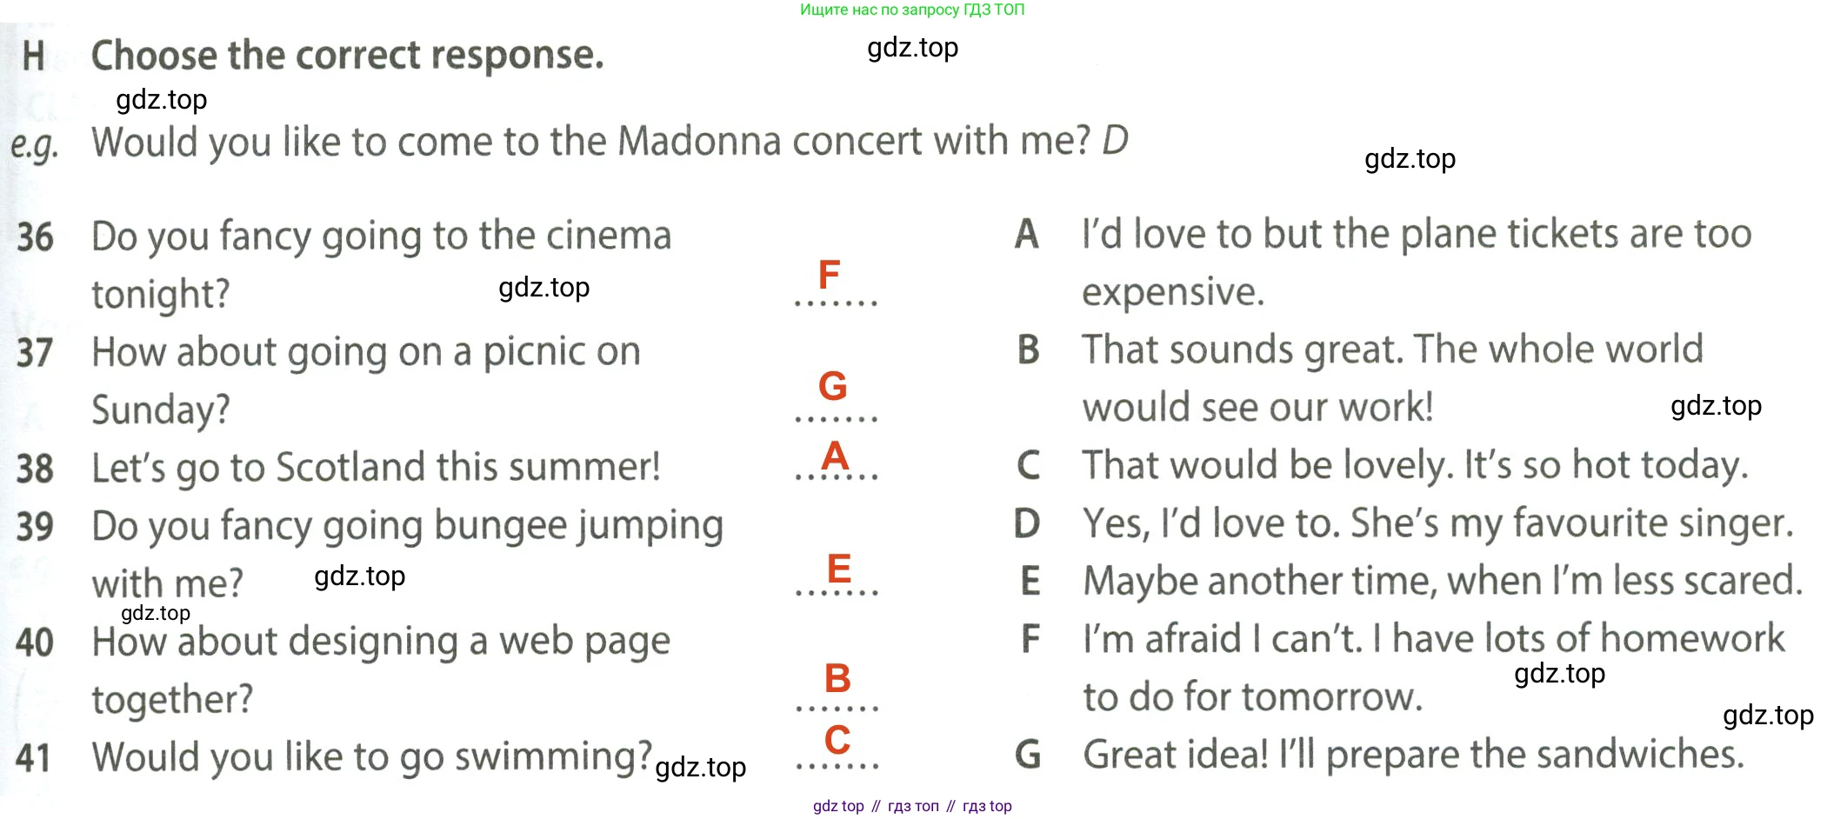Screen dimensions: 1827x819
Task: Select response C 'That would be lovely'
Action: click(1415, 465)
